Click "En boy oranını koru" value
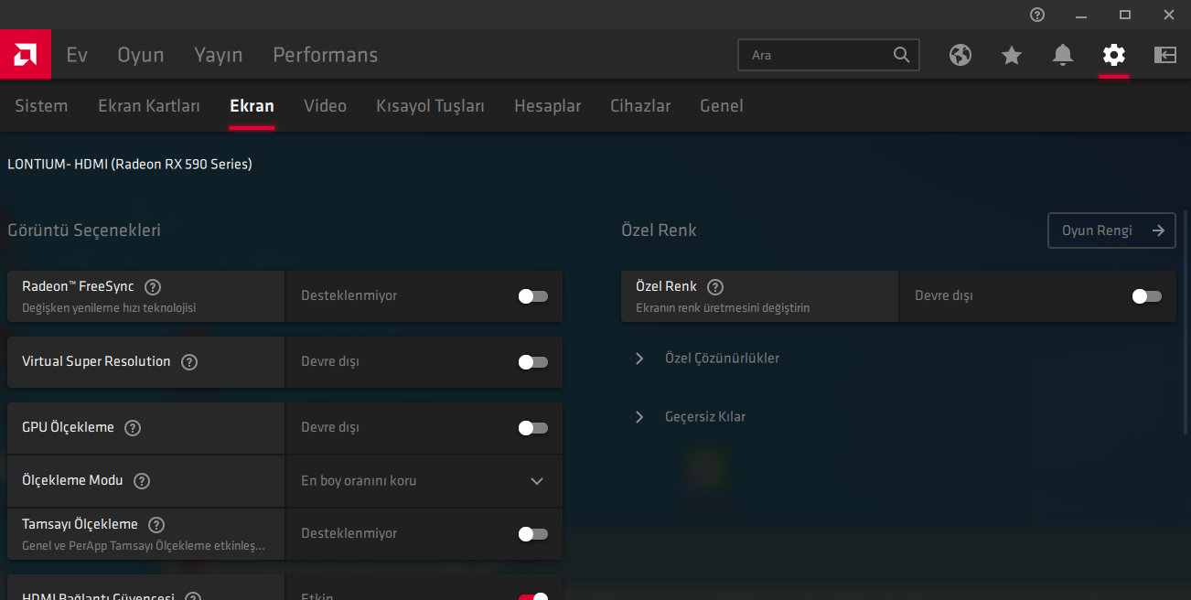 click(x=359, y=481)
